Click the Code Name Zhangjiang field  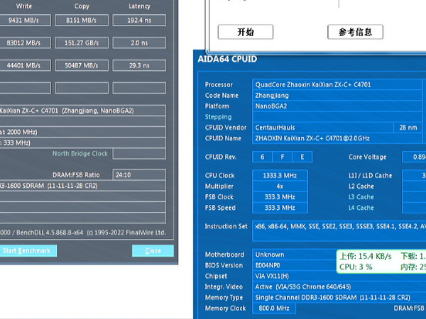click(x=337, y=95)
